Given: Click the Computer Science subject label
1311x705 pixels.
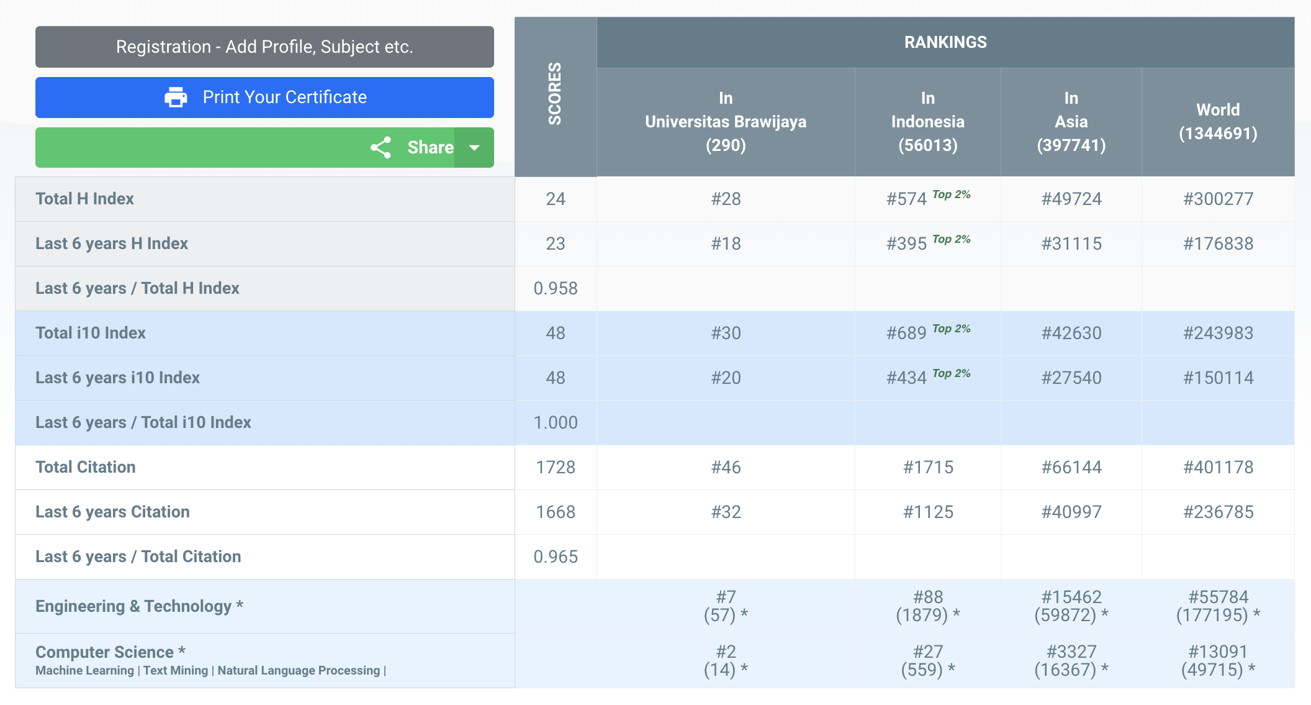Looking at the screenshot, I should (x=104, y=652).
